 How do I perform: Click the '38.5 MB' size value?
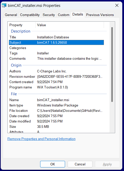tap(43, 127)
